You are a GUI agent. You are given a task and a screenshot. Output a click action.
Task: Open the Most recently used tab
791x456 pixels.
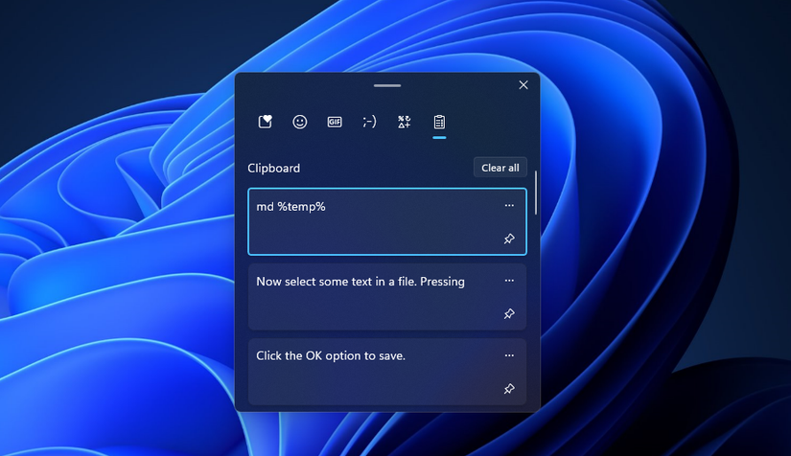click(265, 122)
